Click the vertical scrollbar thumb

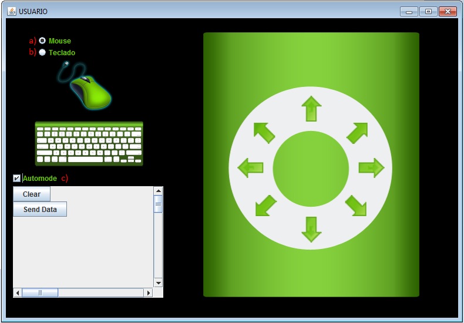[x=159, y=204]
